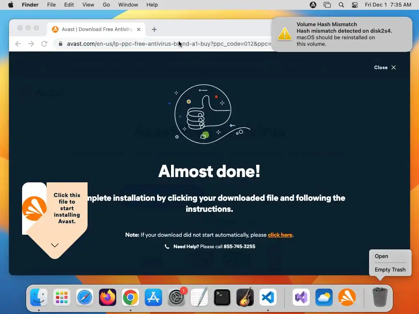Click the Volume Hash Mismatch notification
The height and width of the screenshot is (314, 419).
342,34
